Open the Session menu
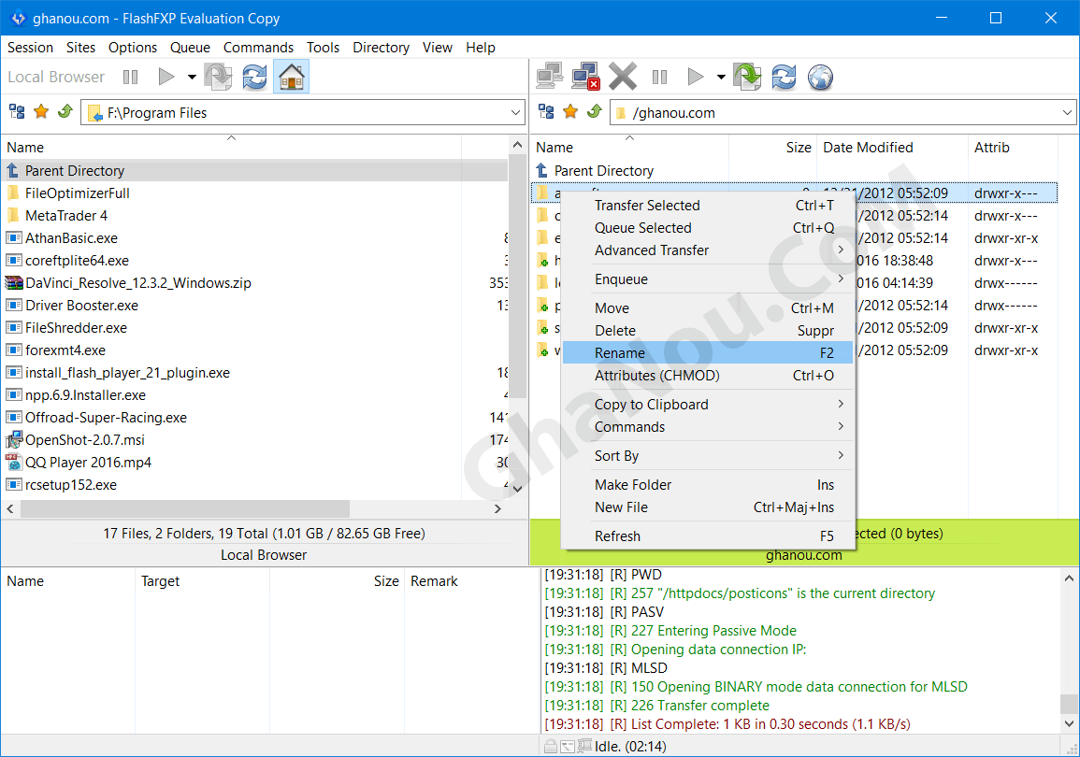 tap(30, 48)
